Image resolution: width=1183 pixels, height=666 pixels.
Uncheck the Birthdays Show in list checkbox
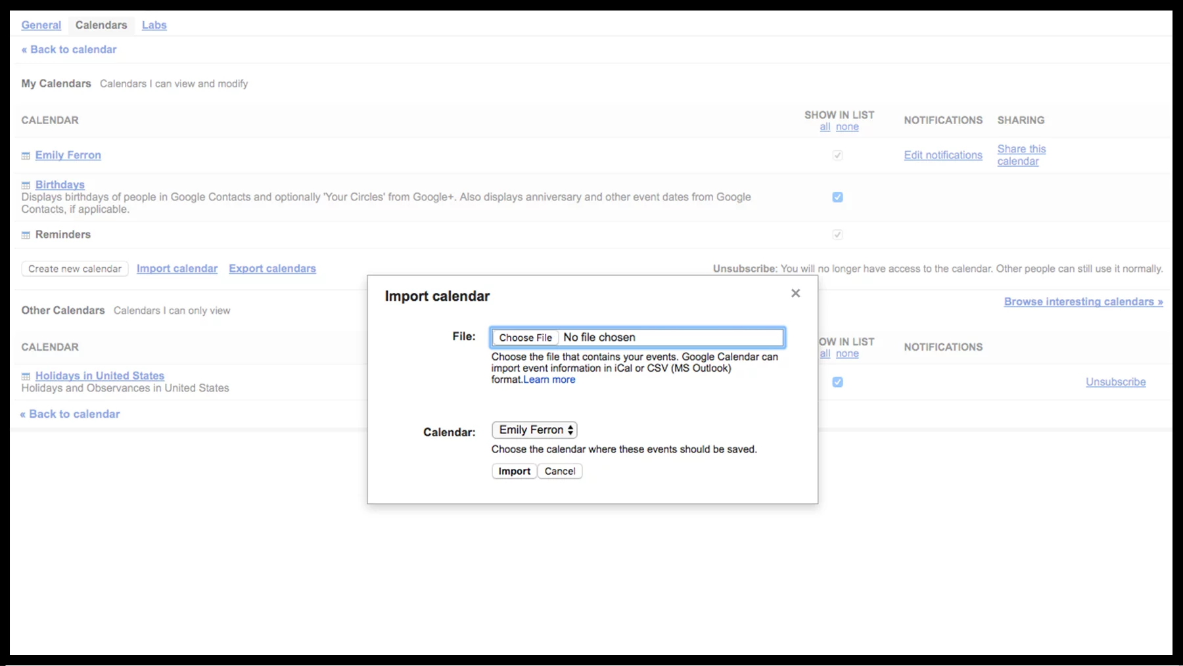tap(837, 196)
